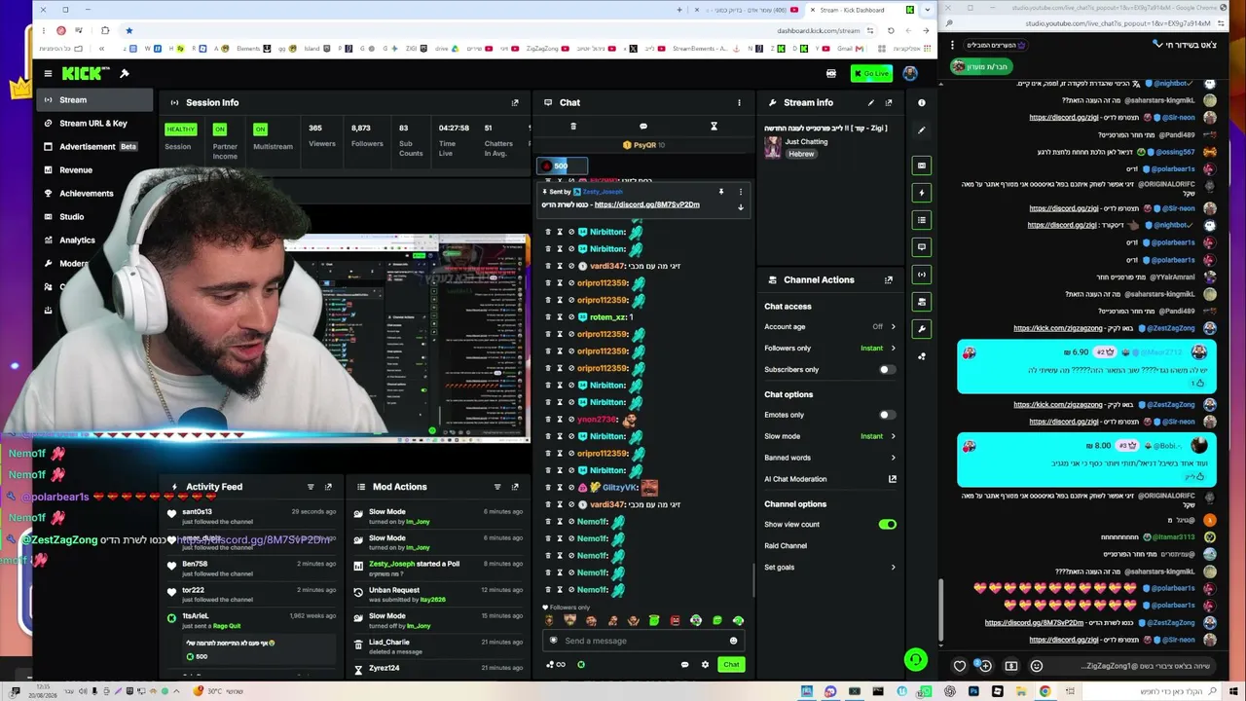Filter the Mod Actions list
This screenshot has width=1246, height=701.
[497, 487]
